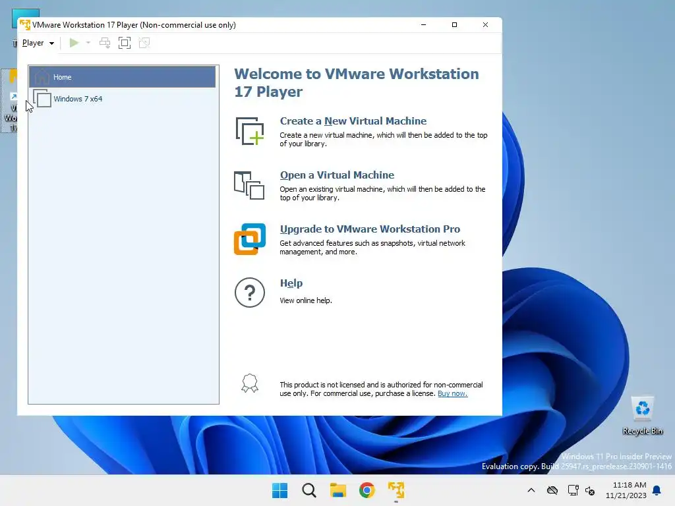675x506 pixels.
Task: Close the VMware Player window
Action: point(485,24)
